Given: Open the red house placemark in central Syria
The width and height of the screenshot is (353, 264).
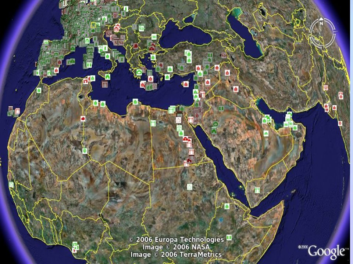Looking at the screenshot, I should [207, 82].
